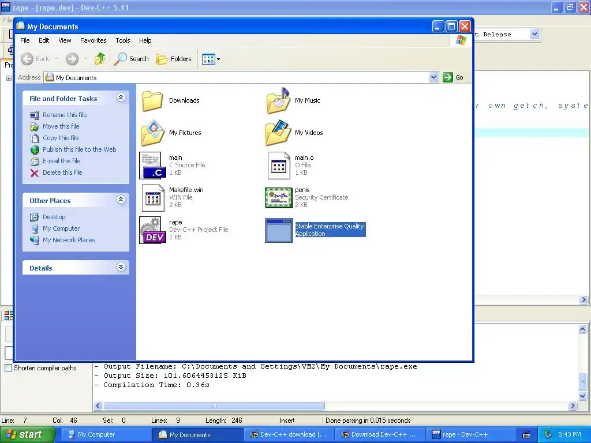The image size is (591, 443).
Task: Click the system tray notification icon
Action: pos(548,435)
